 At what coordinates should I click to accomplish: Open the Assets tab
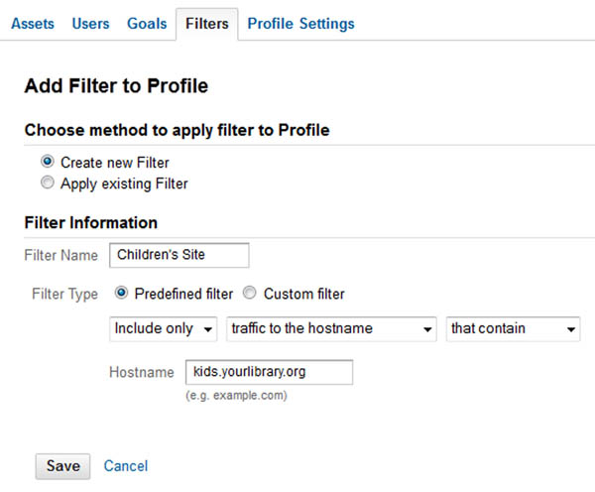33,24
